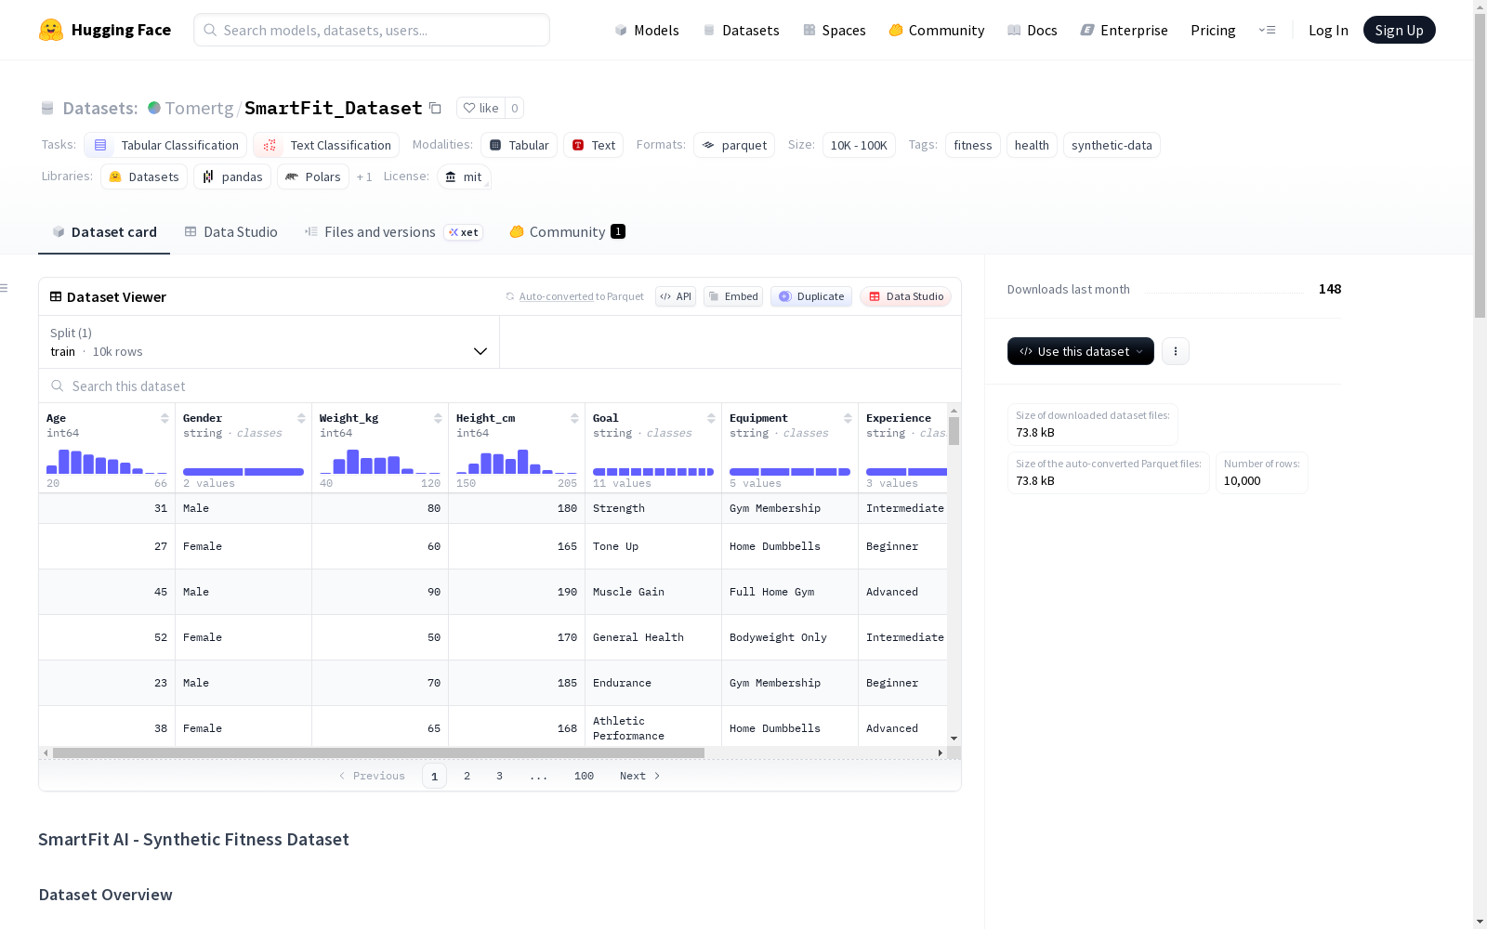
Task: Click the Embed button
Action: [x=733, y=296]
